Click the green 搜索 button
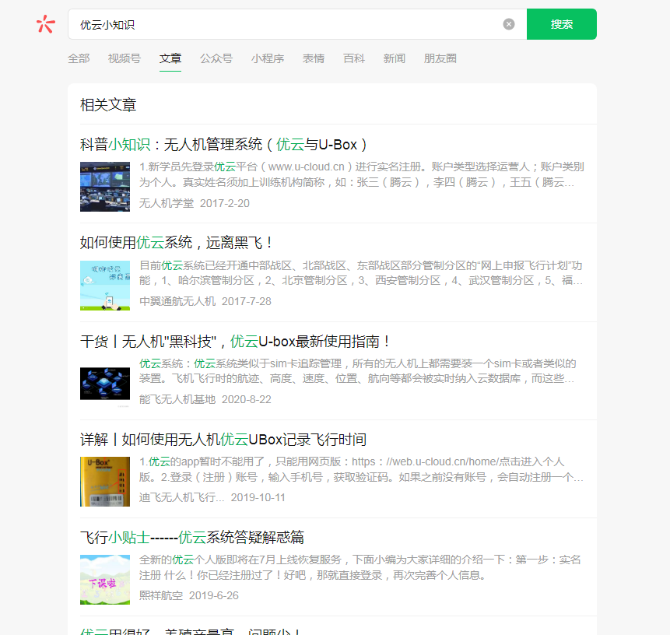This screenshot has width=670, height=635. click(x=562, y=24)
